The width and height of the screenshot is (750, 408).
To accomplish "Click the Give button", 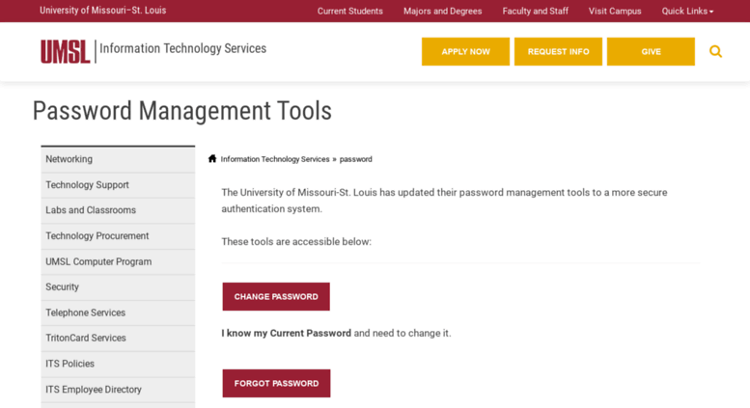I will [x=651, y=51].
